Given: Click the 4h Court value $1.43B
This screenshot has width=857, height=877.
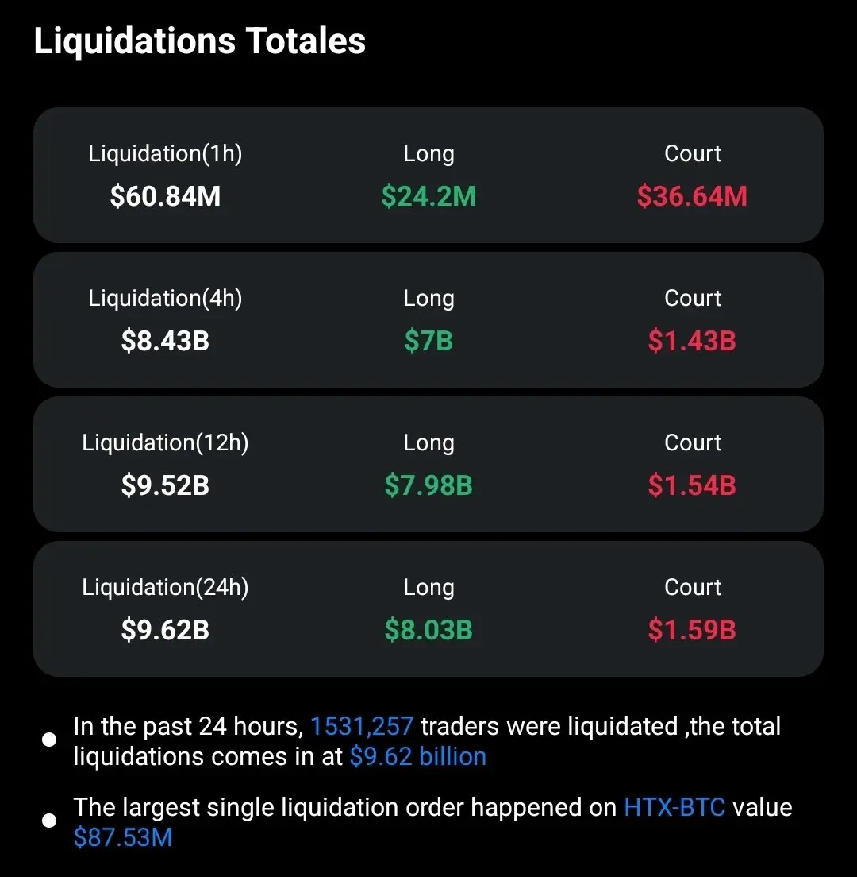Looking at the screenshot, I should (x=692, y=341).
